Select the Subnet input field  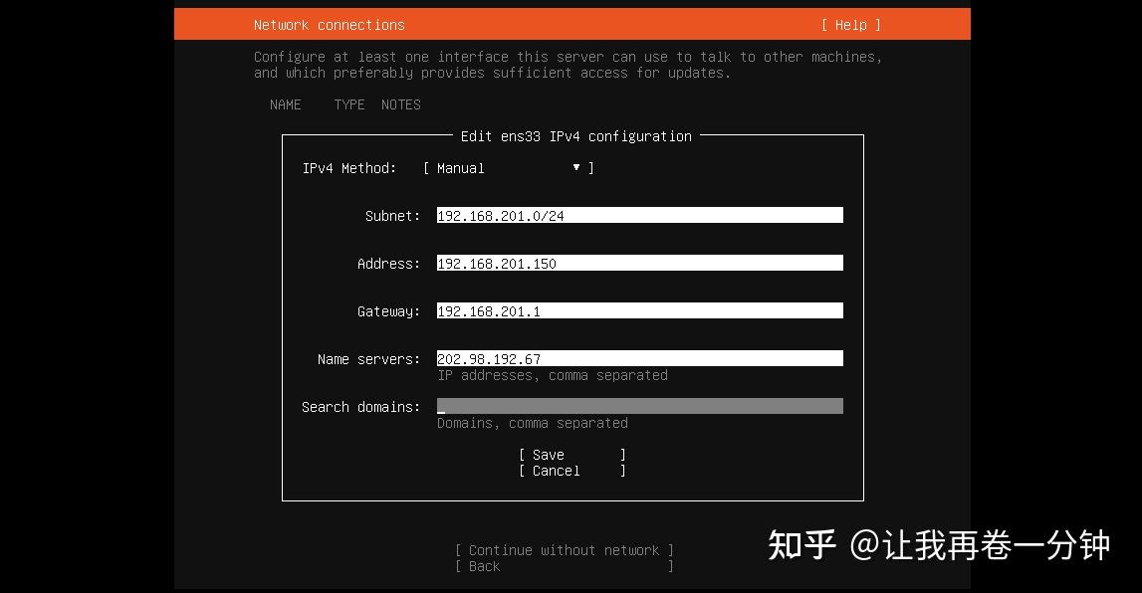pyautogui.click(x=639, y=215)
